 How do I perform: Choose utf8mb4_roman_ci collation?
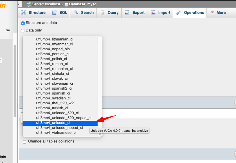[x=60, y=64]
